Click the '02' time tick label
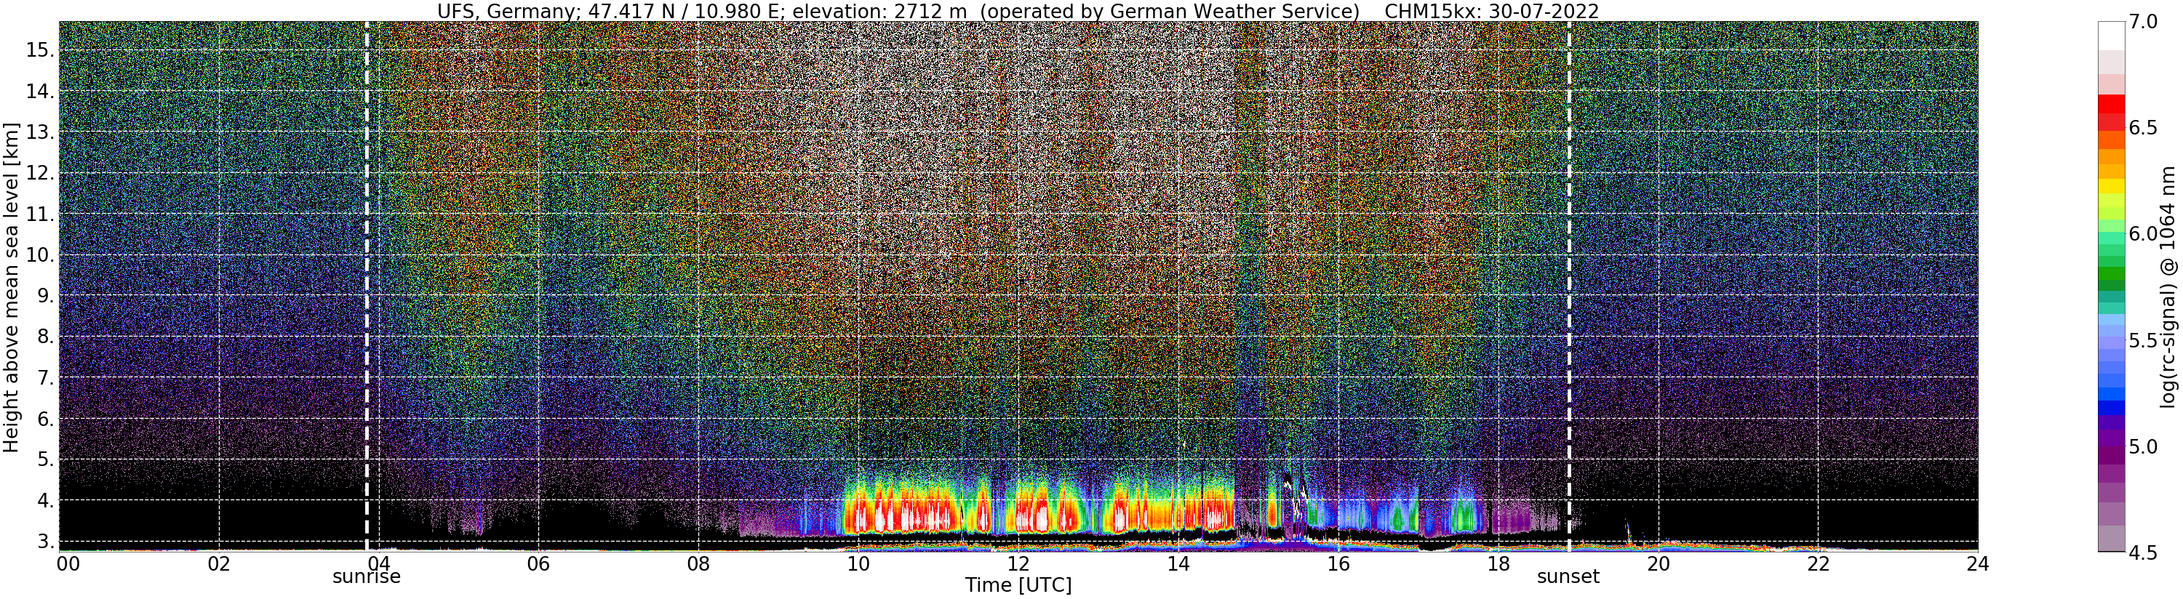The width and height of the screenshot is (2183, 599). tap(219, 564)
